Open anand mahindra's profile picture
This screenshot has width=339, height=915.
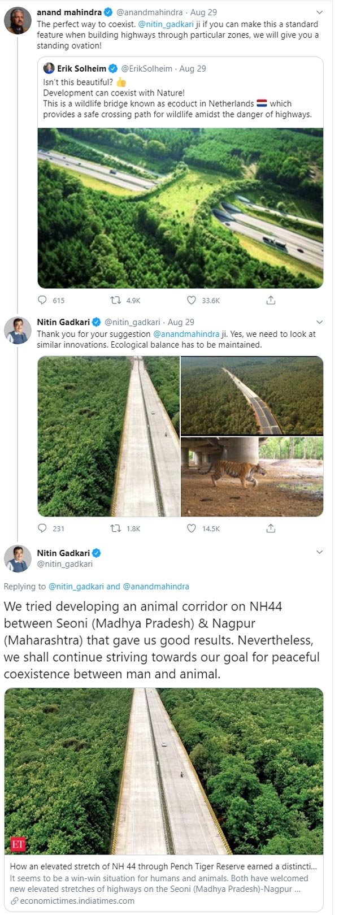[18, 21]
